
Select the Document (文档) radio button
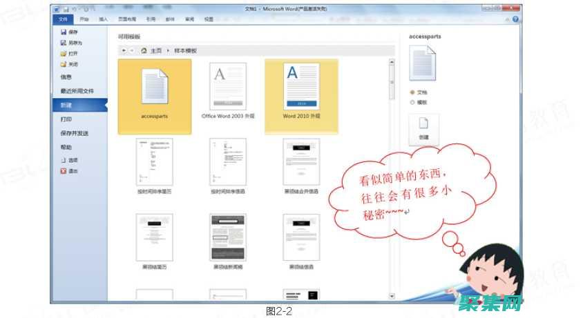(412, 92)
